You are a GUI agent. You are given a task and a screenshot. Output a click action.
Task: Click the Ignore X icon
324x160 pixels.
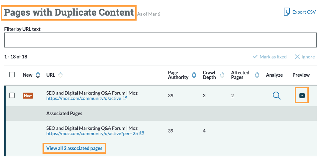click(x=297, y=57)
